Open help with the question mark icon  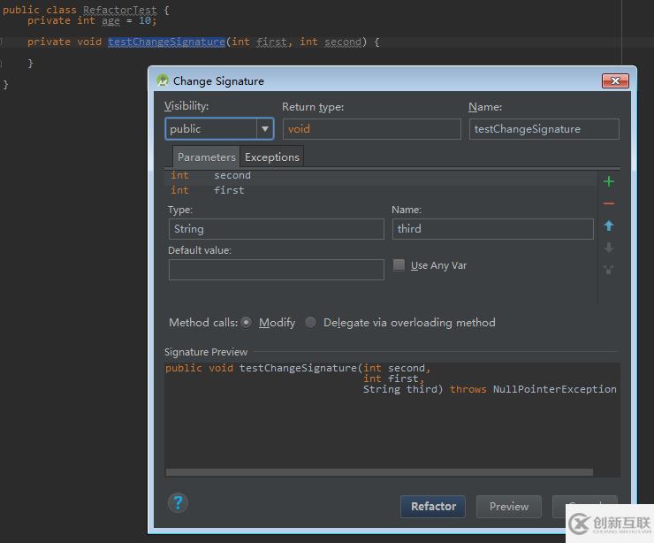click(178, 503)
